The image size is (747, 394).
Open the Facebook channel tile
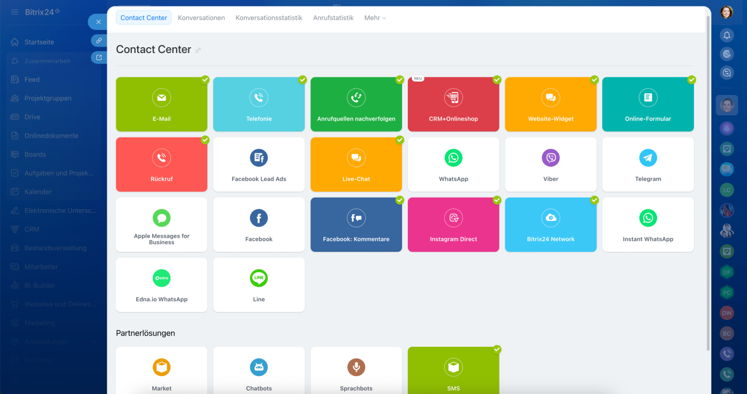[x=259, y=224]
